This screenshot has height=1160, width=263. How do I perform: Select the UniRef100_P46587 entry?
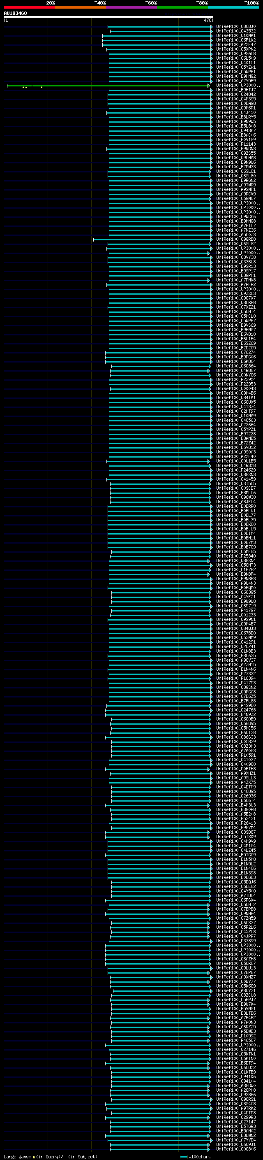(235, 1040)
